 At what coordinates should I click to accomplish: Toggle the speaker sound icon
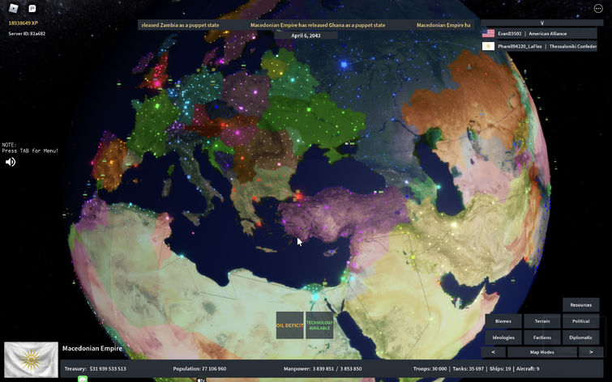point(11,162)
